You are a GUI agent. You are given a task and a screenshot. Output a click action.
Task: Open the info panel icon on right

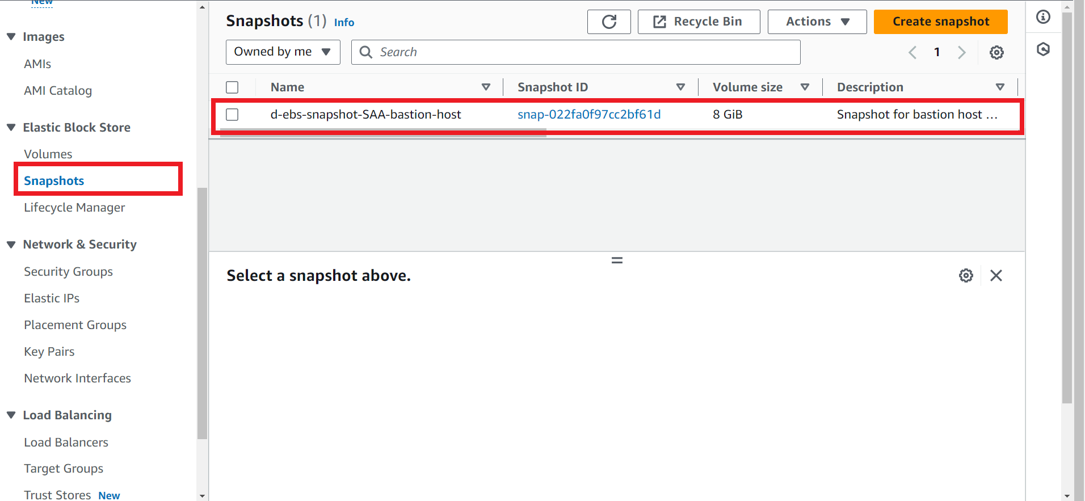(x=1043, y=17)
